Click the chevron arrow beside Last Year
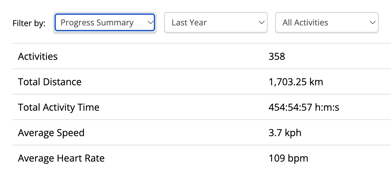 261,23
